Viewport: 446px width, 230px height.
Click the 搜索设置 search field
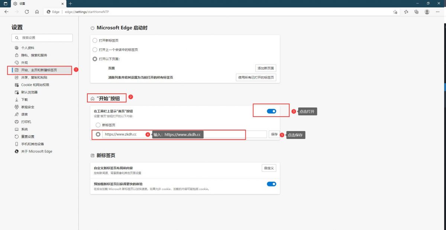[42, 38]
